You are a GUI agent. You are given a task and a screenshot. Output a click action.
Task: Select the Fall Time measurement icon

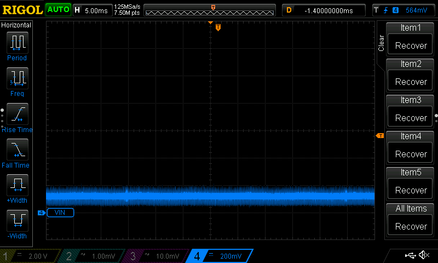point(18,149)
